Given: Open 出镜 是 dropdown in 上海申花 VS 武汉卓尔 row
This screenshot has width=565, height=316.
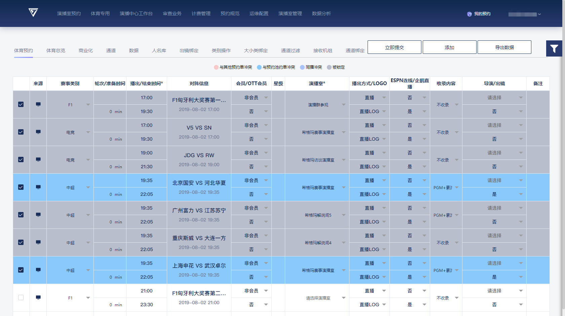Looking at the screenshot, I should pyautogui.click(x=494, y=277).
